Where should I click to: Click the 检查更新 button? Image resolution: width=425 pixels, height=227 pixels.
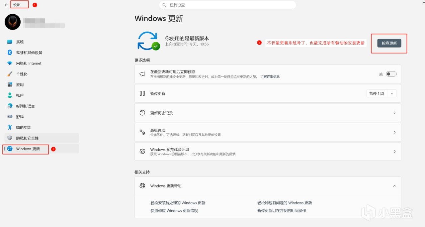pos(389,43)
